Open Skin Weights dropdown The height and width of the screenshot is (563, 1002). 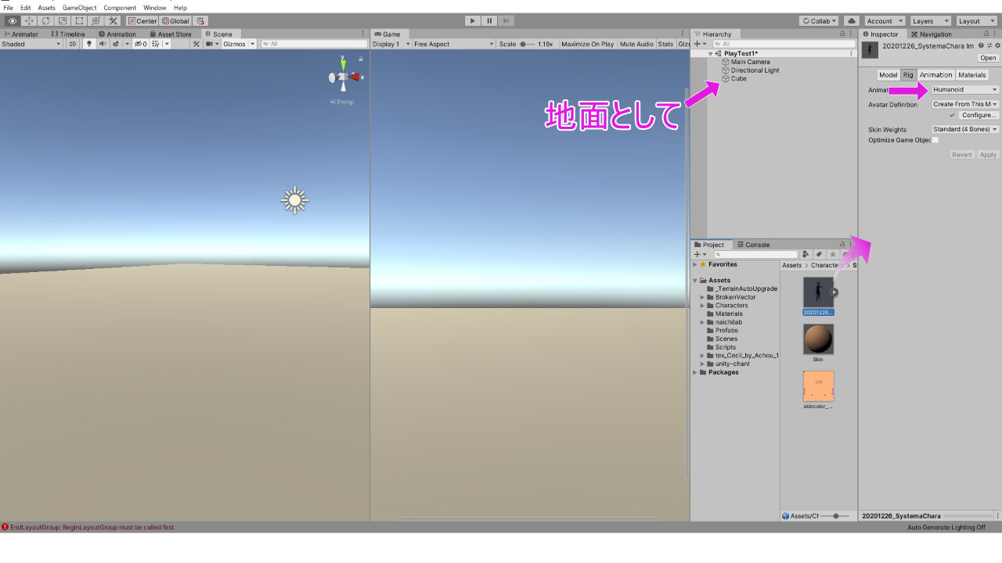965,129
